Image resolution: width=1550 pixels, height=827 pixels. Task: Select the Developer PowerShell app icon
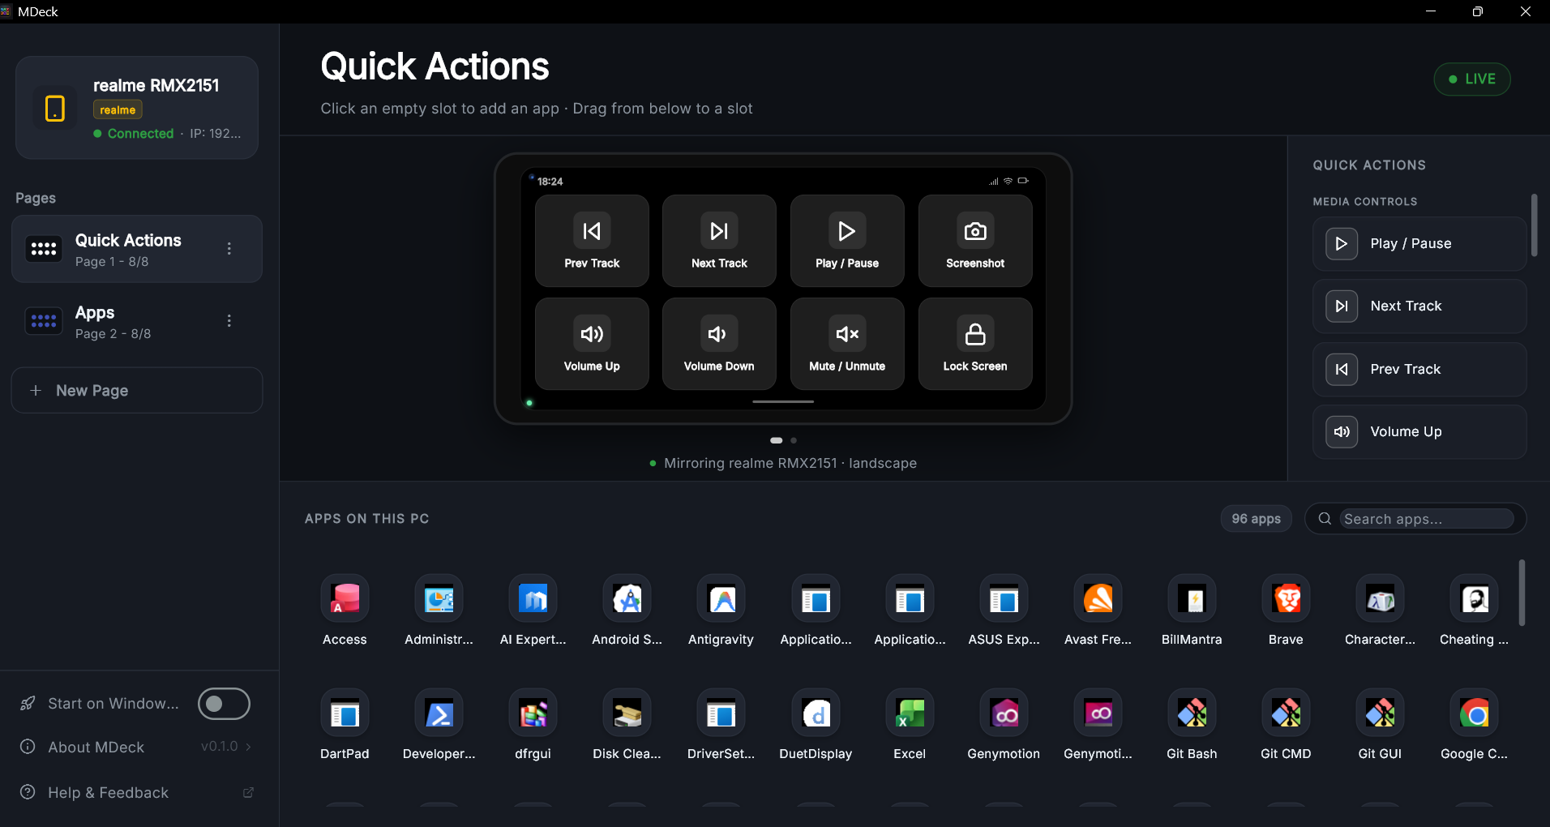(x=439, y=713)
